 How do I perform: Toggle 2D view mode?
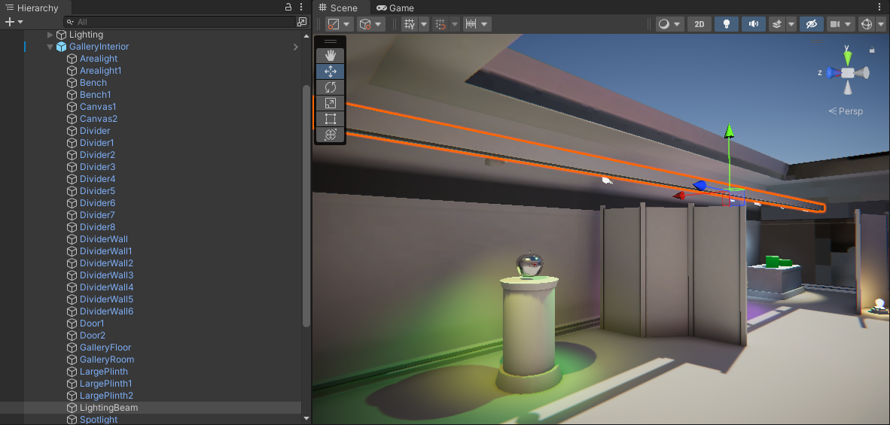coord(699,24)
